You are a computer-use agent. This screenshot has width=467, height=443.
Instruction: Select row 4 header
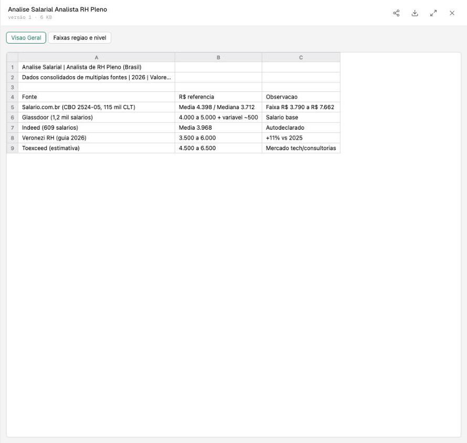click(x=12, y=97)
